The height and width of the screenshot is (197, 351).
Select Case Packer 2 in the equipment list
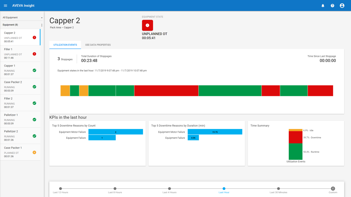pyautogui.click(x=20, y=86)
